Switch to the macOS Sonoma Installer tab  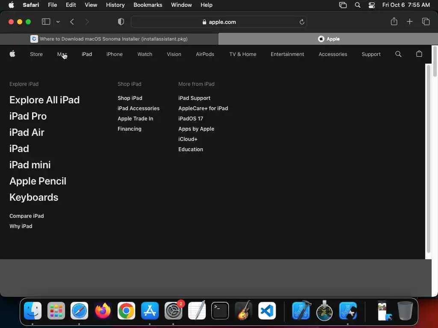point(109,39)
